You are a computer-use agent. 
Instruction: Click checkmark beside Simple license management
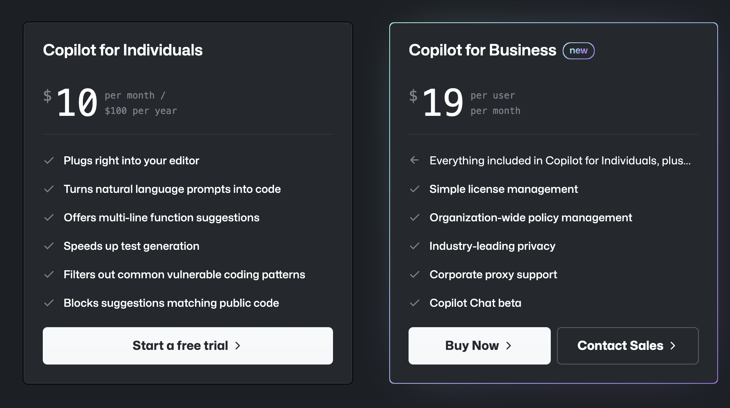pyautogui.click(x=415, y=189)
